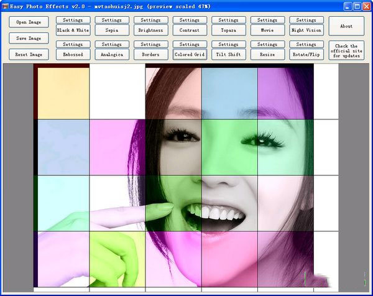Open Settings above Topaza
Screen dimensions: 373x296
tap(229, 20)
